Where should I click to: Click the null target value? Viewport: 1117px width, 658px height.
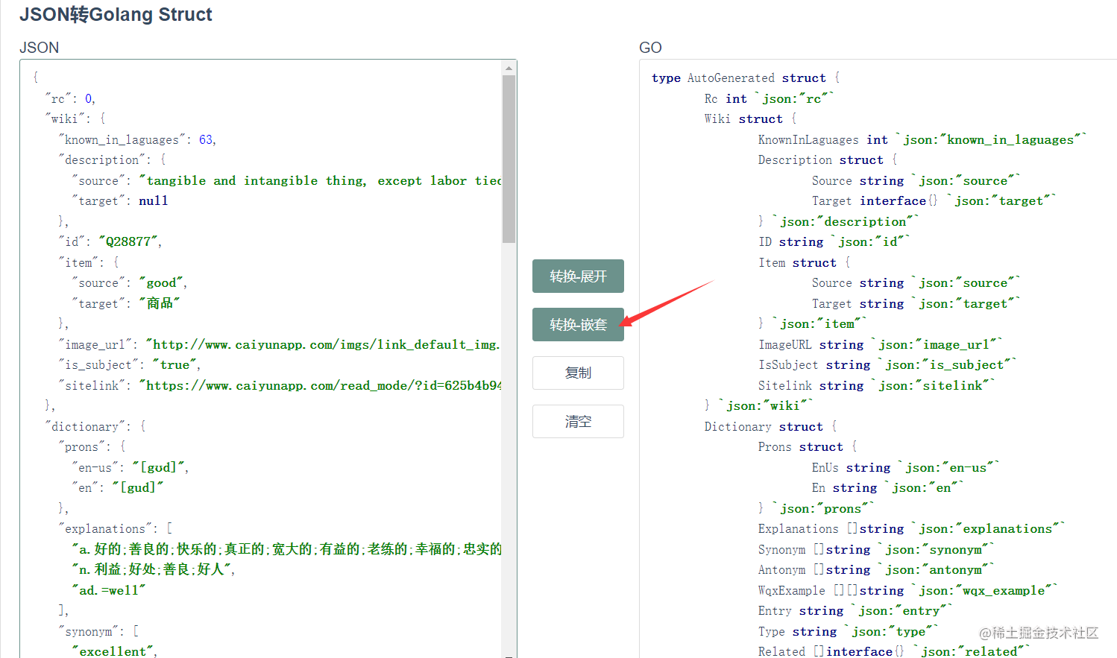[154, 201]
